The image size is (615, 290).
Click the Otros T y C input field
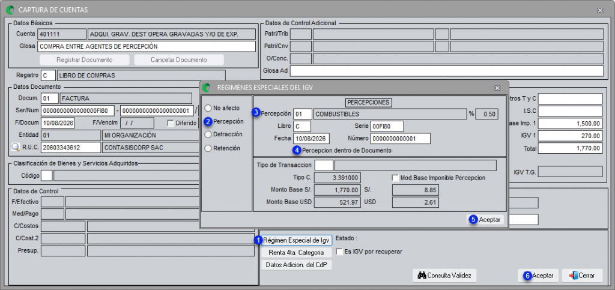[x=571, y=98]
